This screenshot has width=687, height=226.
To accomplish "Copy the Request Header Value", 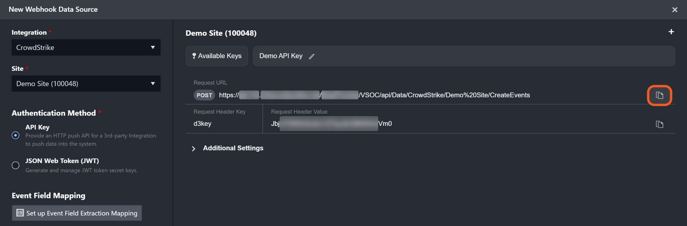I will (659, 124).
